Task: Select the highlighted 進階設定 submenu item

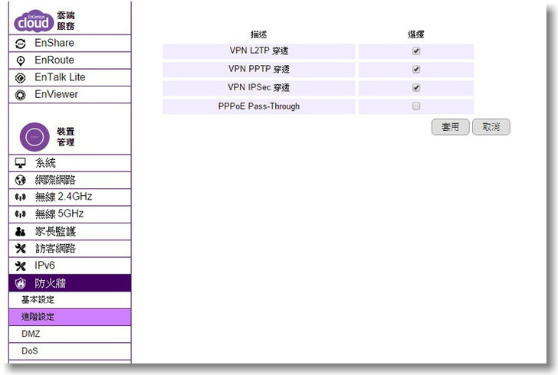Action: click(x=70, y=317)
